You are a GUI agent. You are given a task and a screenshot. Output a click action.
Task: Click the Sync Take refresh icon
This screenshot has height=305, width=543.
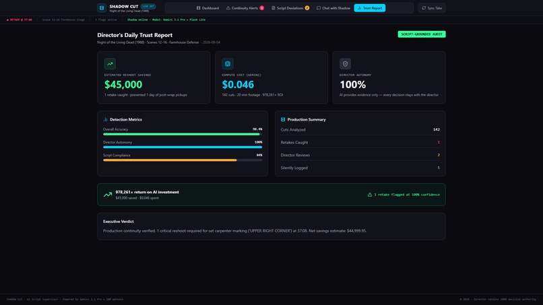pyautogui.click(x=424, y=8)
